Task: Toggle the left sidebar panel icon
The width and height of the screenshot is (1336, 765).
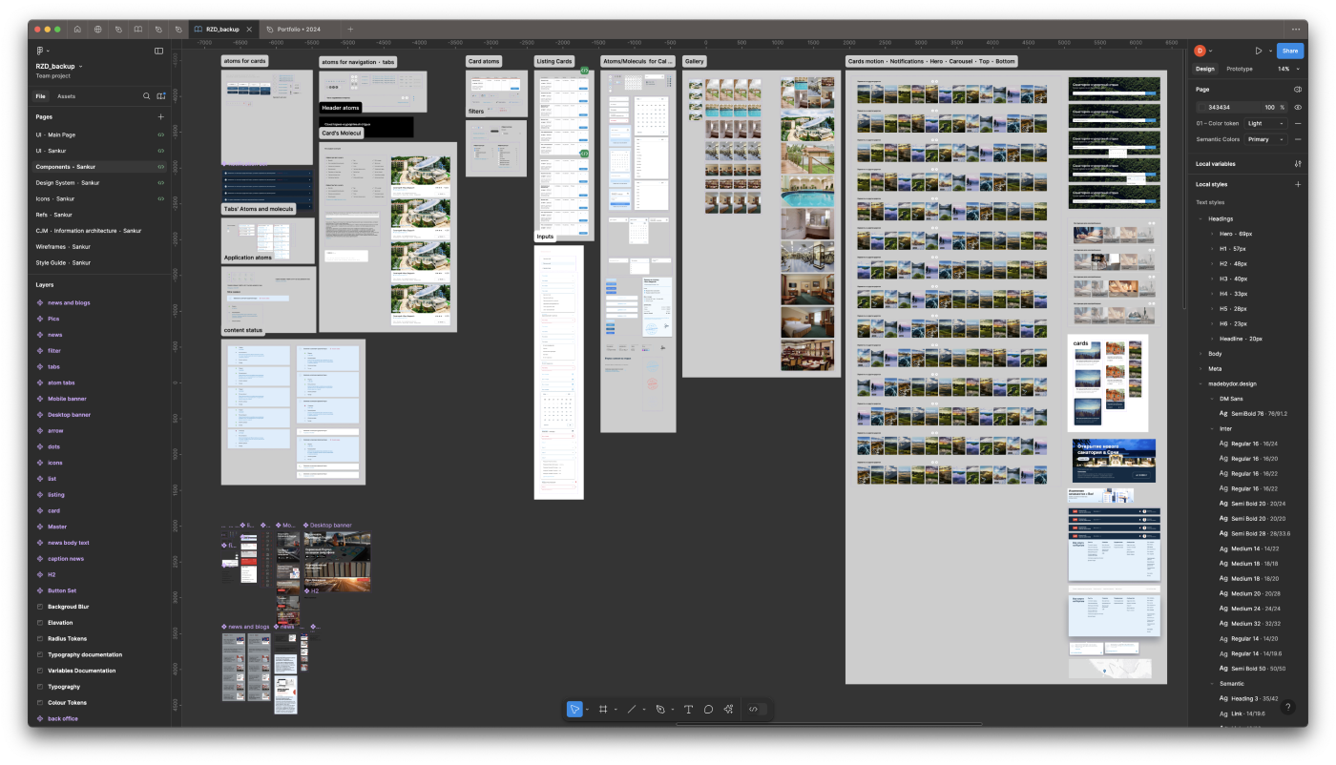Action: (x=158, y=51)
